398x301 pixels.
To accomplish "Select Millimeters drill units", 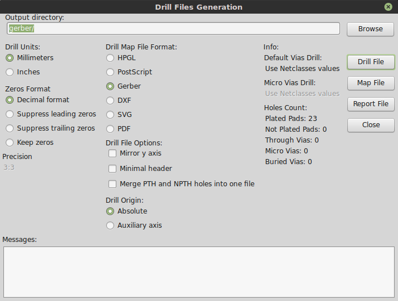I will (10, 58).
